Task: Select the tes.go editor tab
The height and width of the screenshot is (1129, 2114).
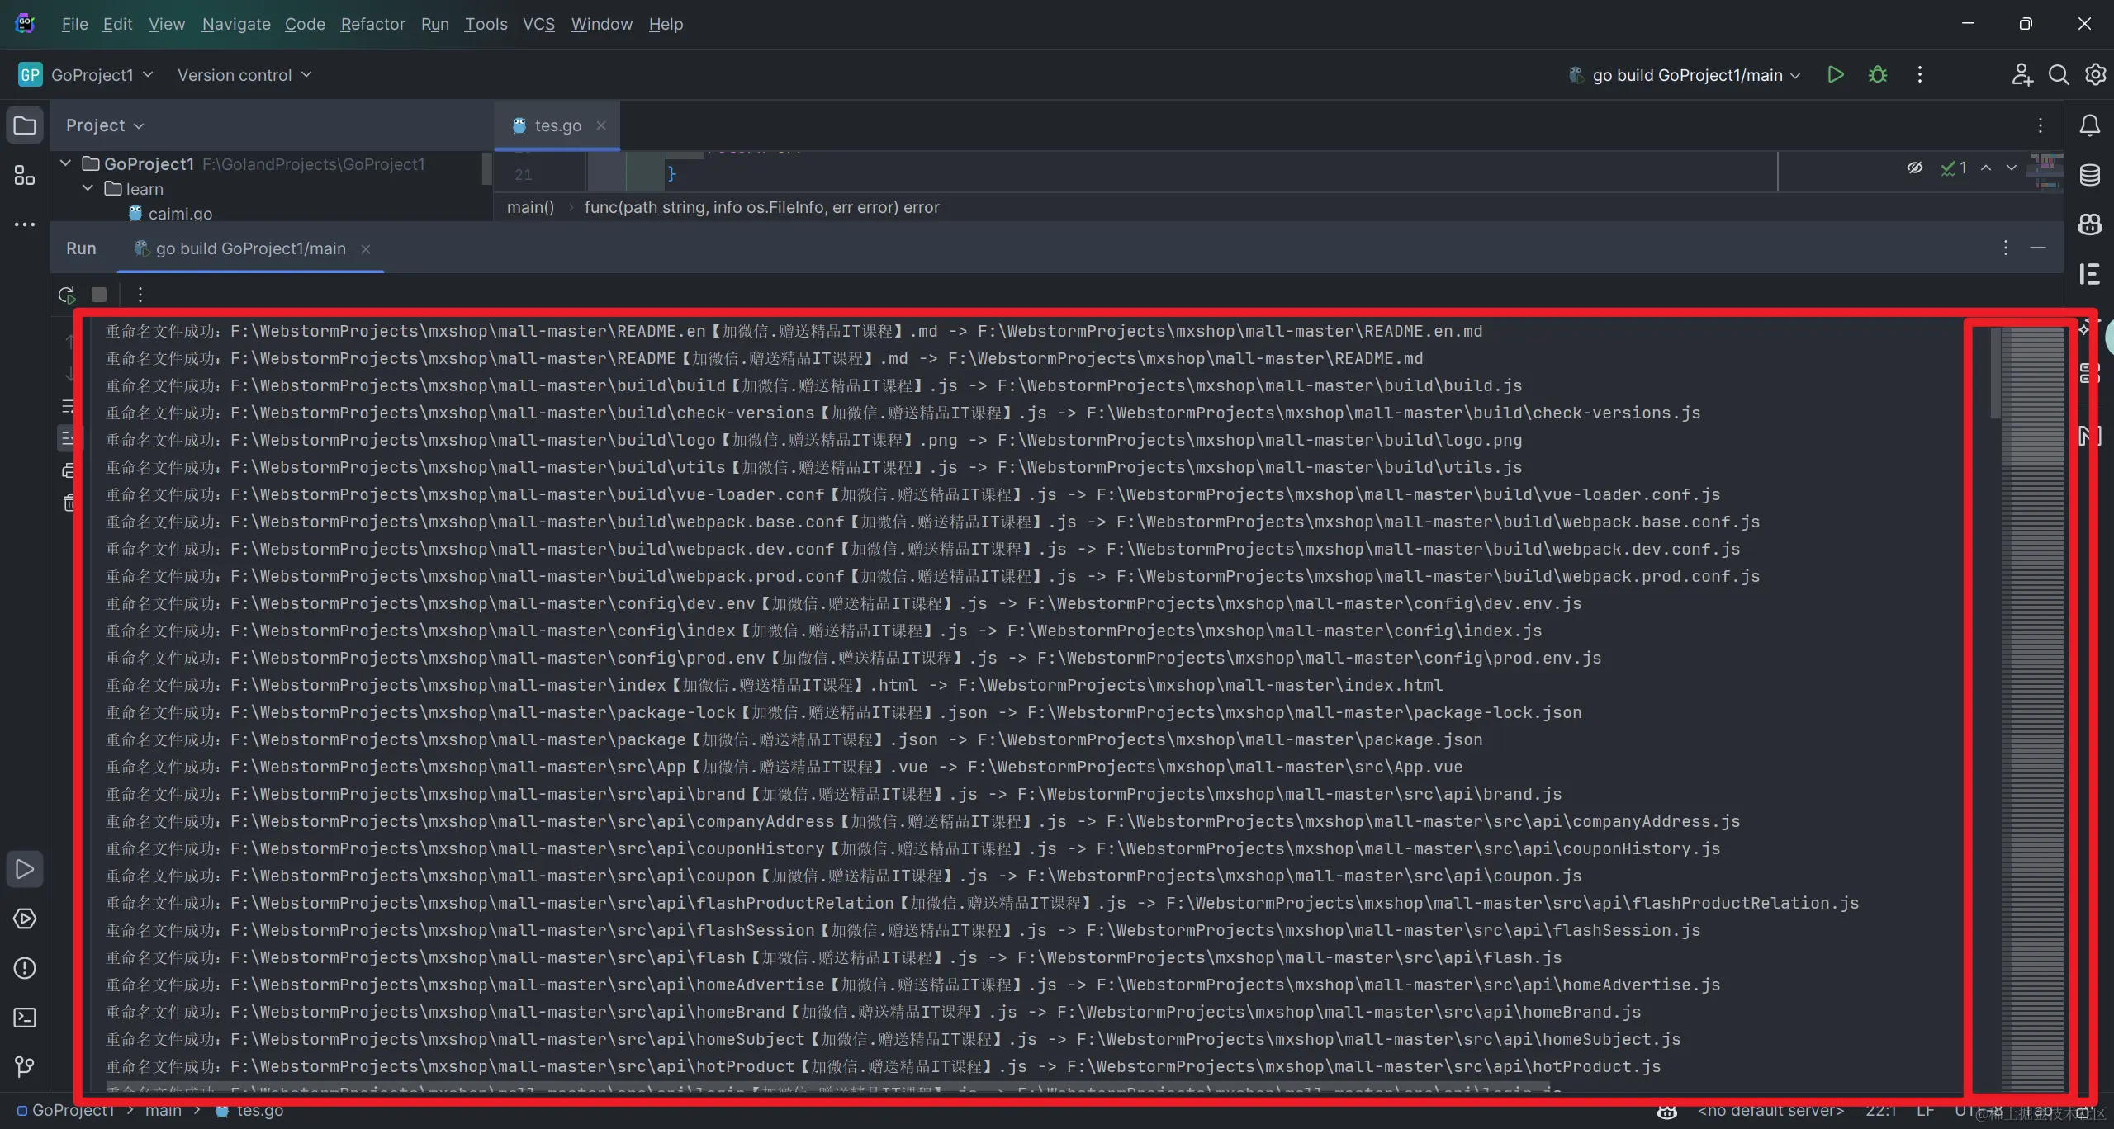Action: (x=557, y=125)
